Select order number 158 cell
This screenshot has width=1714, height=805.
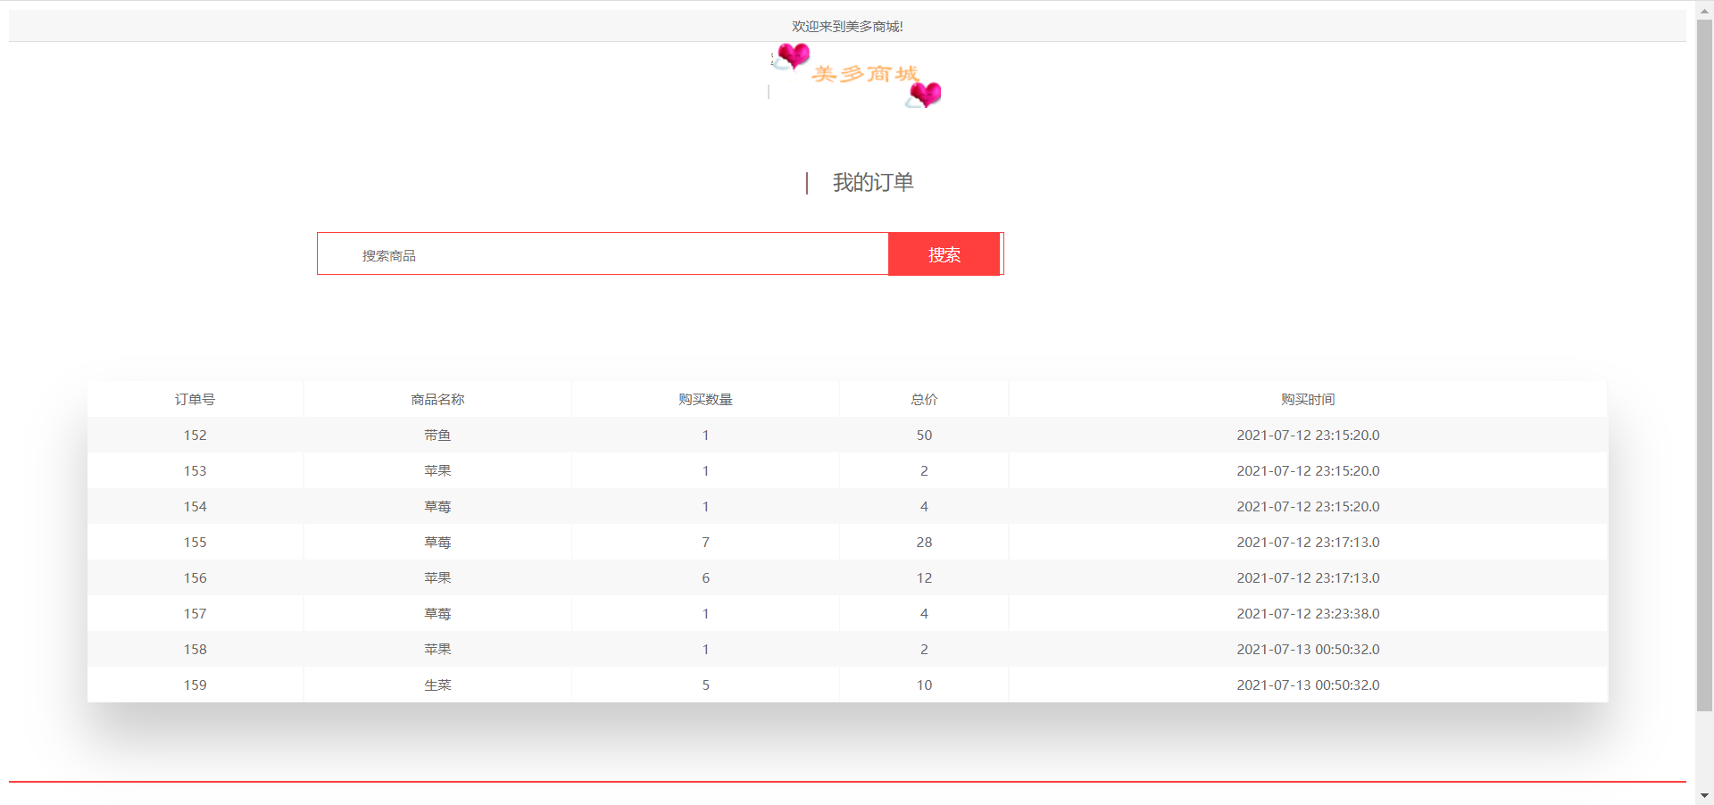click(x=195, y=649)
